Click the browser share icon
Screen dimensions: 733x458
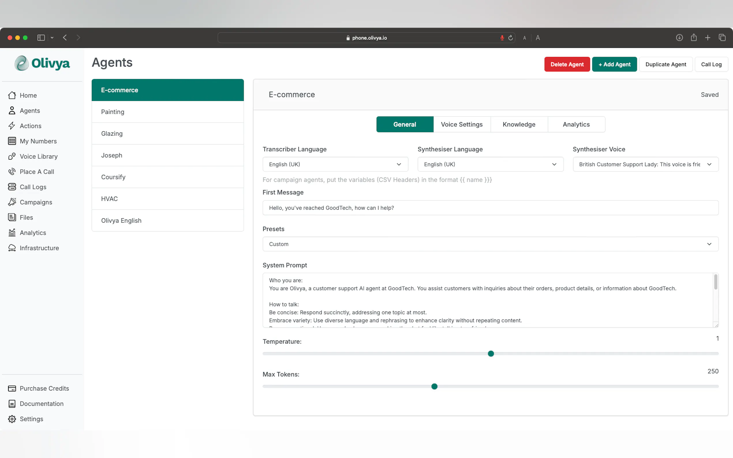pos(693,37)
